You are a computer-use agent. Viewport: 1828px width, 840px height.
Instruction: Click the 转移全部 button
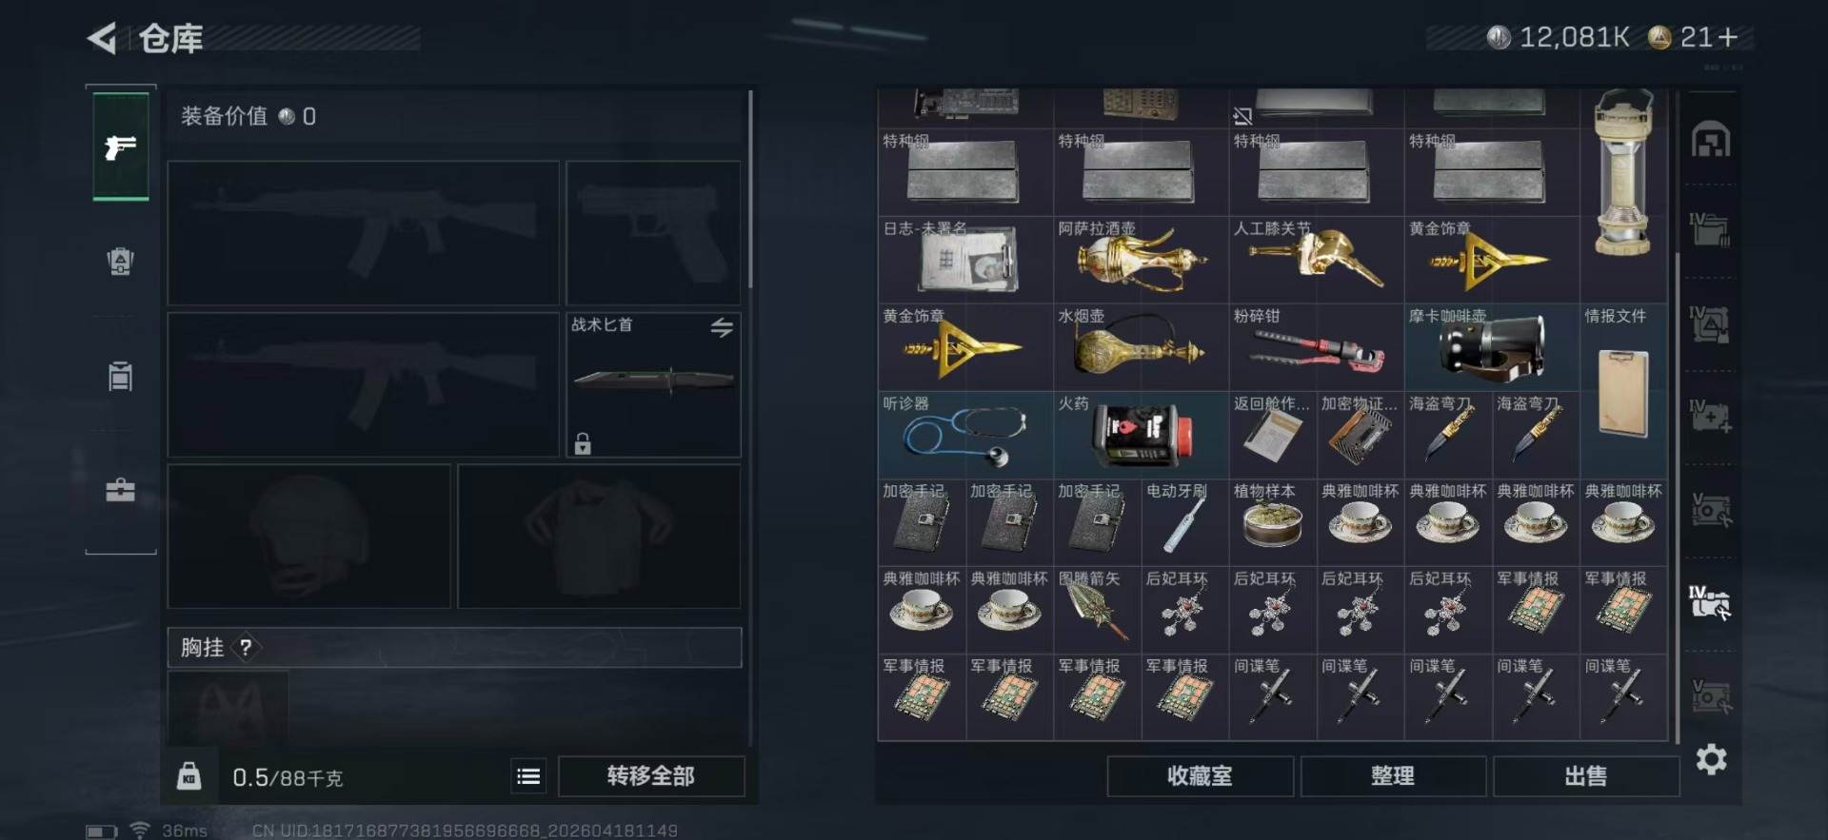pos(651,776)
